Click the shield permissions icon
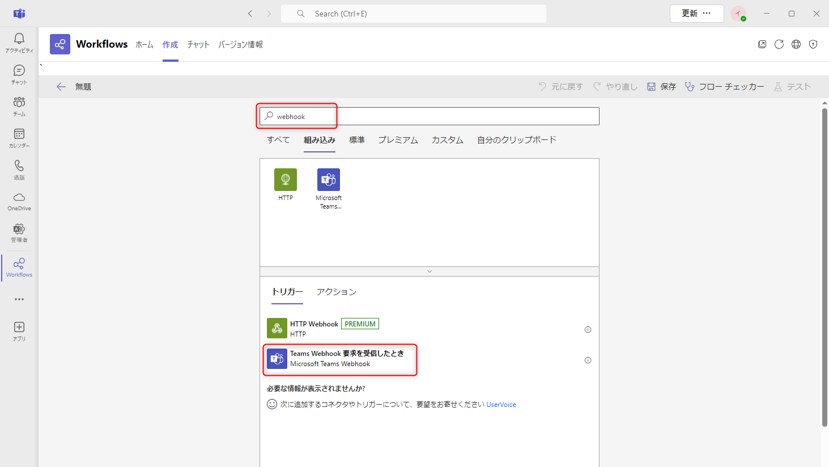The height and width of the screenshot is (467, 829). coord(813,44)
